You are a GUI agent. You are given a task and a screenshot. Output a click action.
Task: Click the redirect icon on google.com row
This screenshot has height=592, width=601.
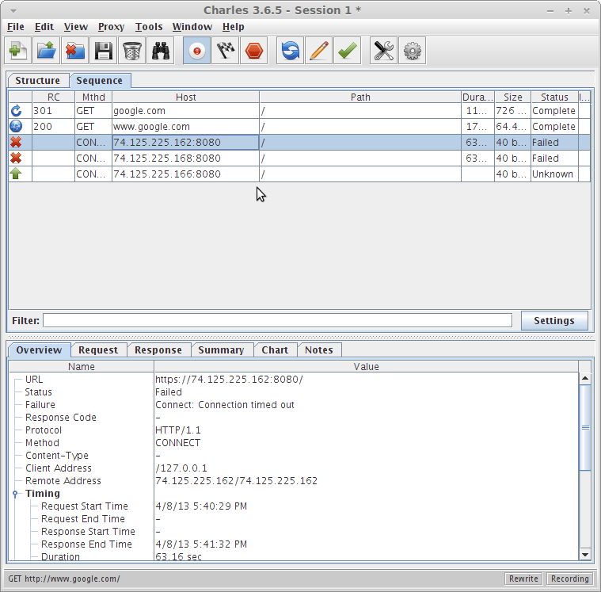[x=16, y=111]
